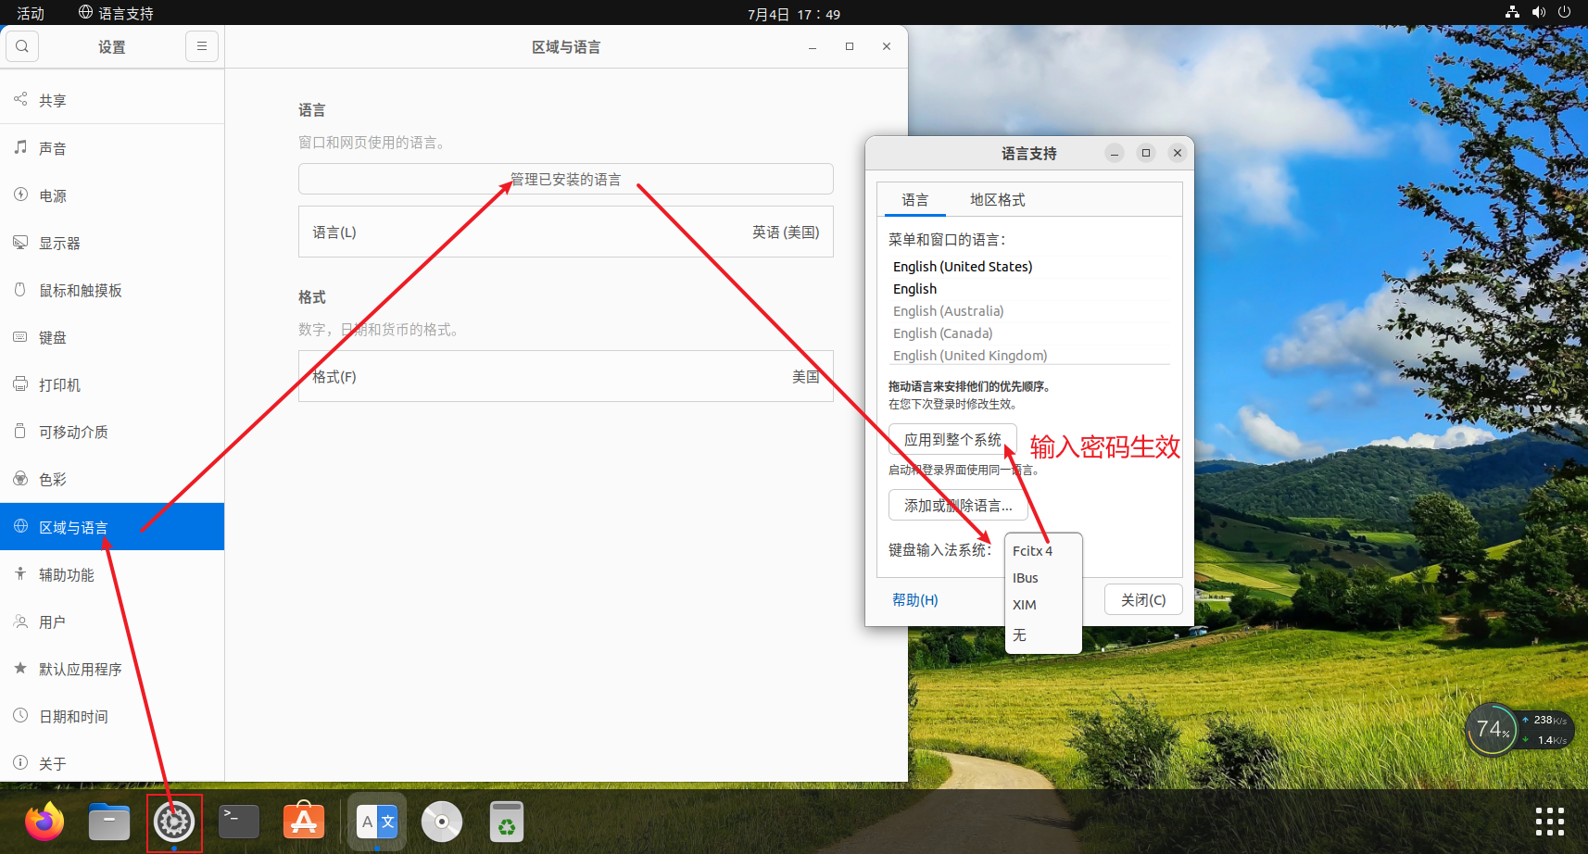Viewport: 1588px width, 854px height.
Task: Open 键盘 settings in sidebar
Action: click(53, 338)
